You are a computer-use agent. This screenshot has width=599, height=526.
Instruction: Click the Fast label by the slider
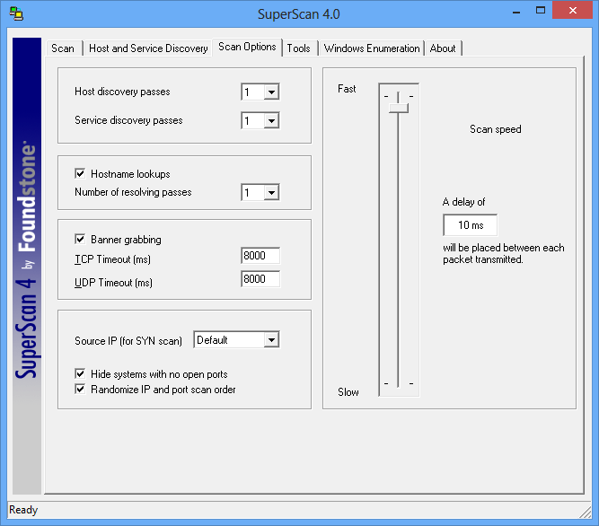[347, 89]
